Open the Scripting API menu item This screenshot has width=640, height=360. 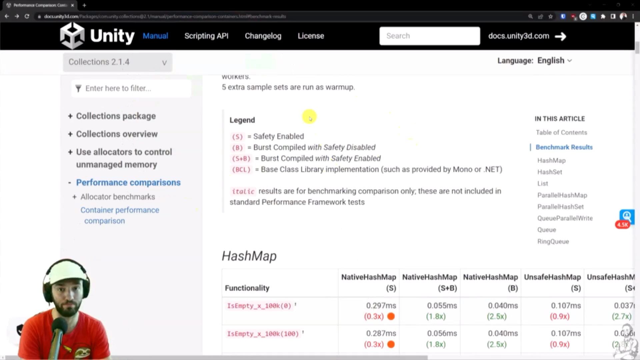206,36
